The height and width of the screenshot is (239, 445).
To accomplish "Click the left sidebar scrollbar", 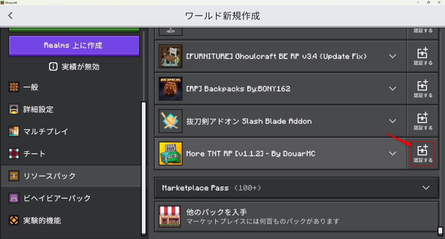I will point(144,168).
